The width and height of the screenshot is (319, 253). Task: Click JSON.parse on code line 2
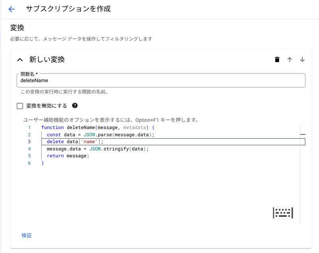pos(98,134)
